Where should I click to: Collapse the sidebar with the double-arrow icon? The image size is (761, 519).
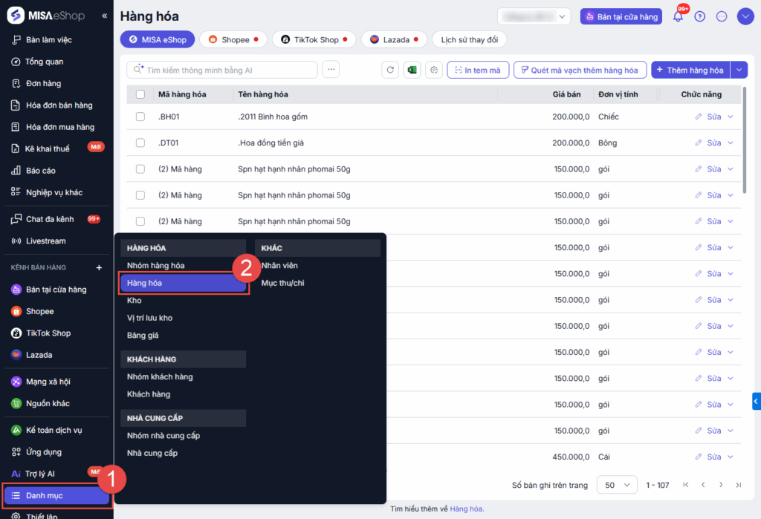click(104, 16)
